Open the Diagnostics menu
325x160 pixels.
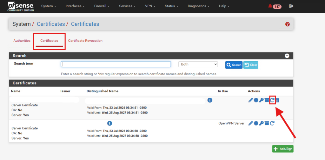[198, 6]
